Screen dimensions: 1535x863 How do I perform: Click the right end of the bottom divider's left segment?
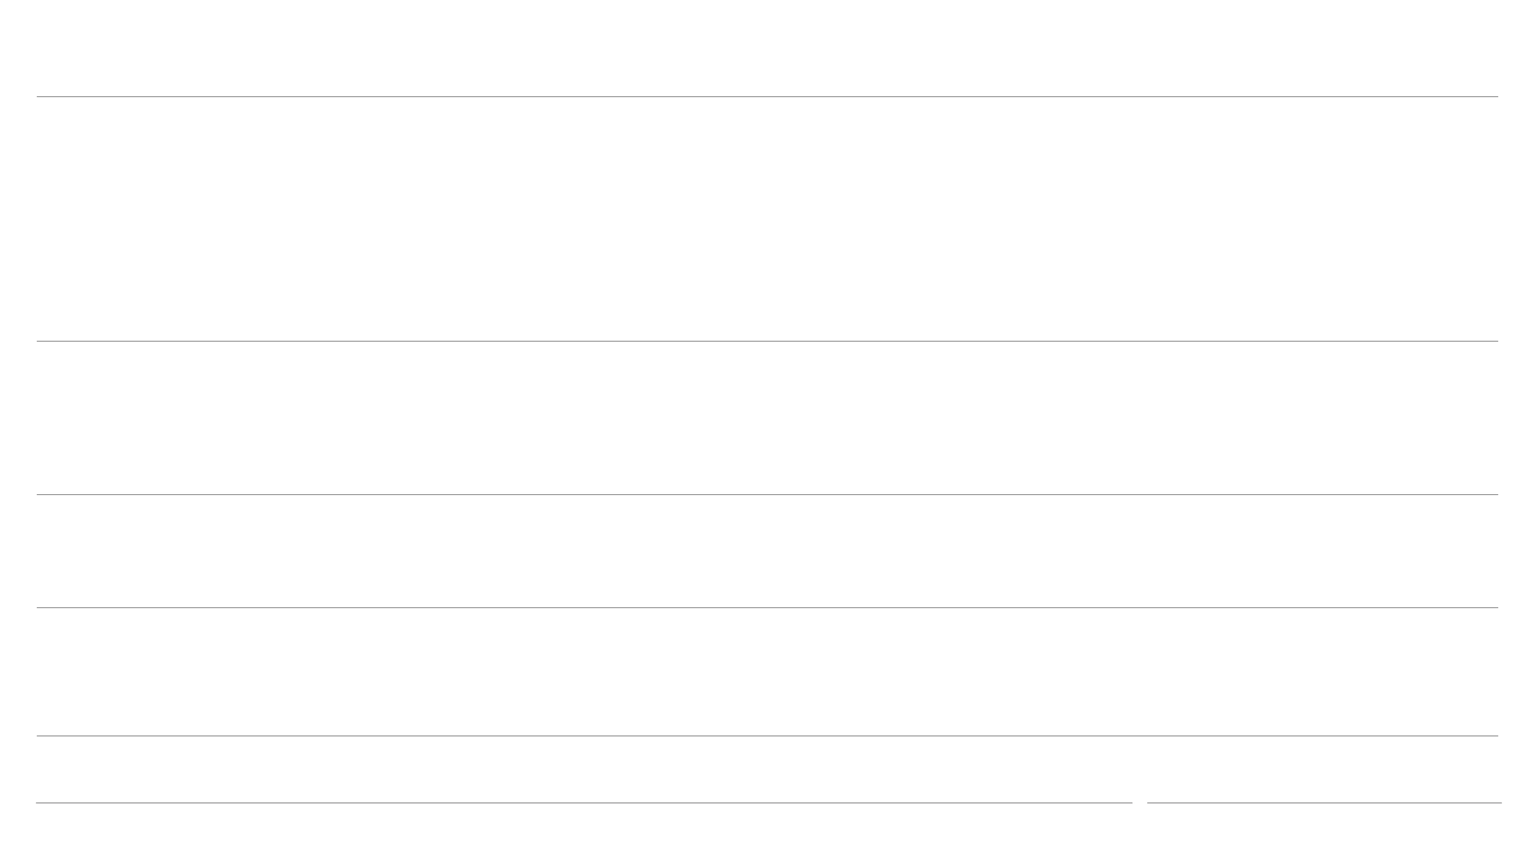click(1130, 803)
